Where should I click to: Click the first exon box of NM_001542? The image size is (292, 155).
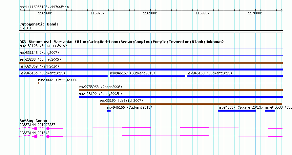pos(35,137)
